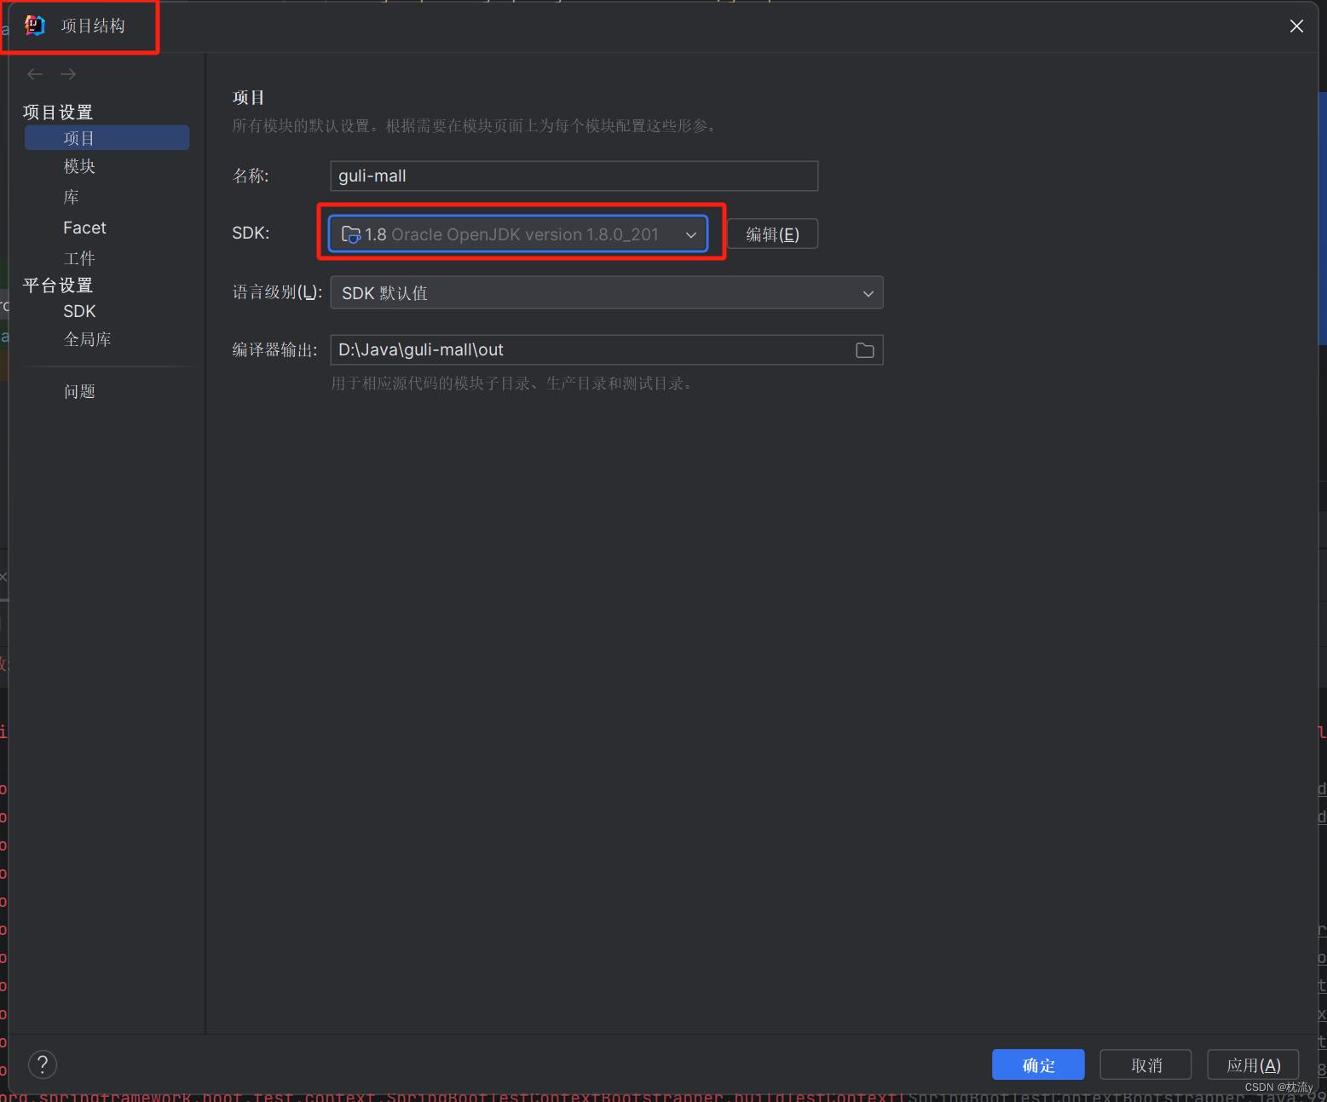Click the forward navigation arrow
The width and height of the screenshot is (1327, 1102).
coord(68,74)
